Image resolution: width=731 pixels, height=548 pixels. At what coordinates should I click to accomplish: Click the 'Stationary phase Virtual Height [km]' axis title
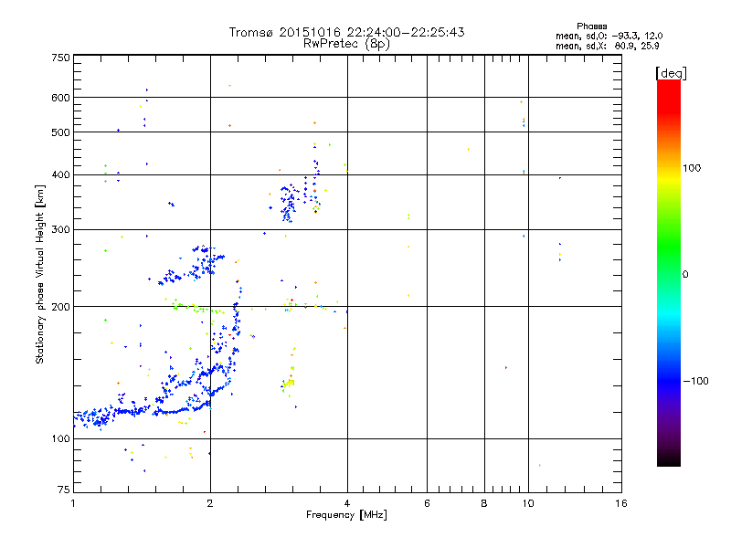(x=40, y=274)
